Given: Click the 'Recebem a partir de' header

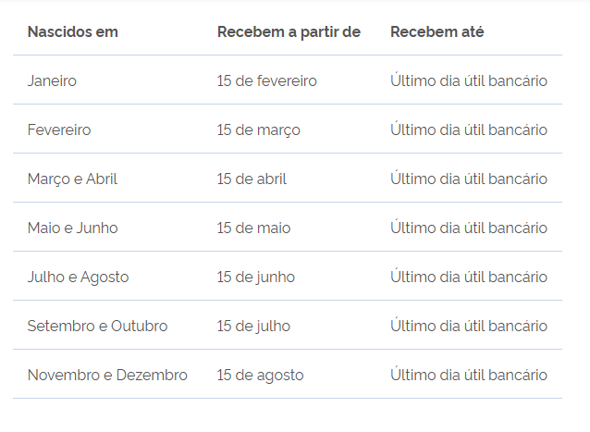Looking at the screenshot, I should tap(289, 32).
